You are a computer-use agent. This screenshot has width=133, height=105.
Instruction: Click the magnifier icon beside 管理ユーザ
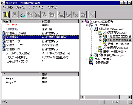click(4, 41)
